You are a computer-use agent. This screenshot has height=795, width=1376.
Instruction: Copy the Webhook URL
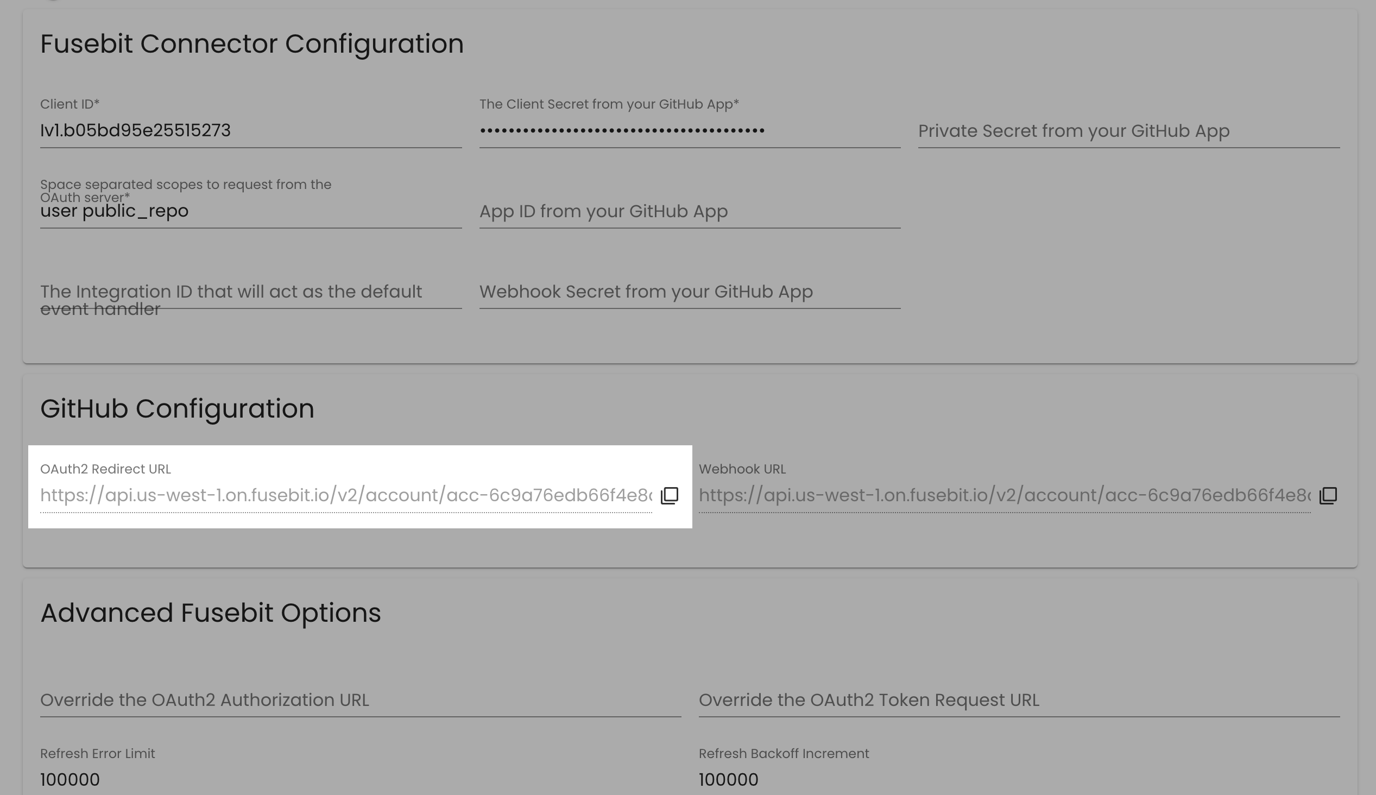[1328, 495]
